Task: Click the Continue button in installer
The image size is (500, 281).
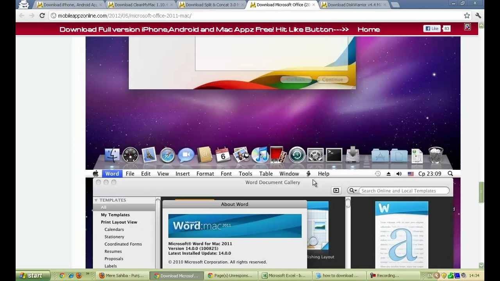Action: point(332,80)
